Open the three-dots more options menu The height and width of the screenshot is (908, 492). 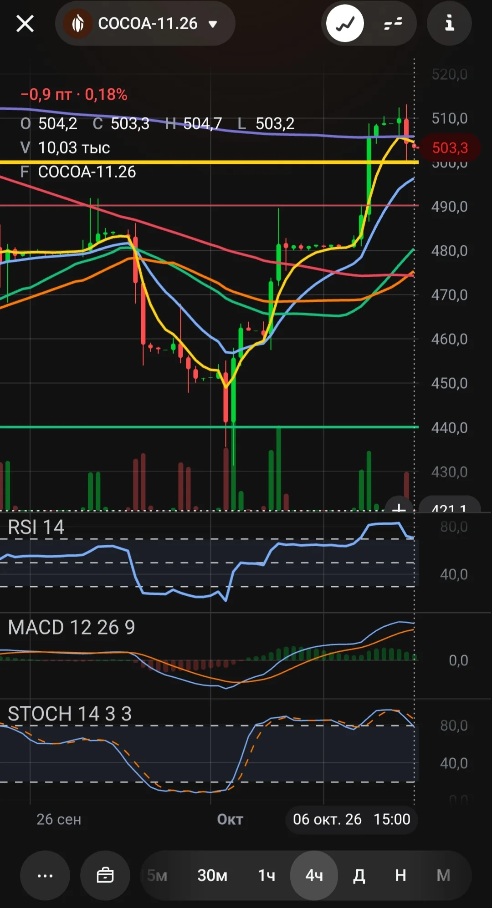(45, 875)
